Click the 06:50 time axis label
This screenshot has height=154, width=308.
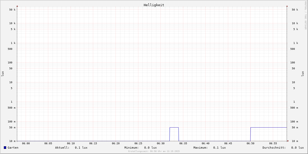pyautogui.click(x=251, y=143)
